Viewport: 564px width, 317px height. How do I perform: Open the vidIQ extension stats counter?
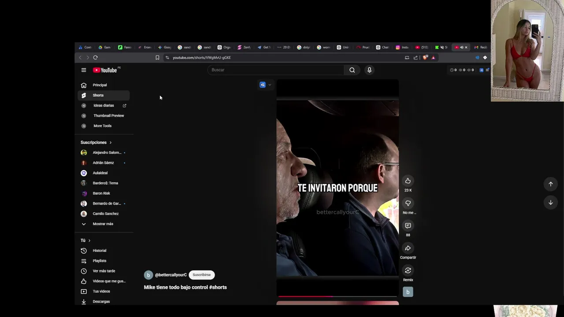click(462, 70)
